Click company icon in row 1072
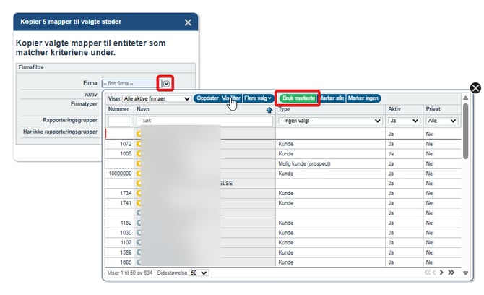 [x=139, y=144]
